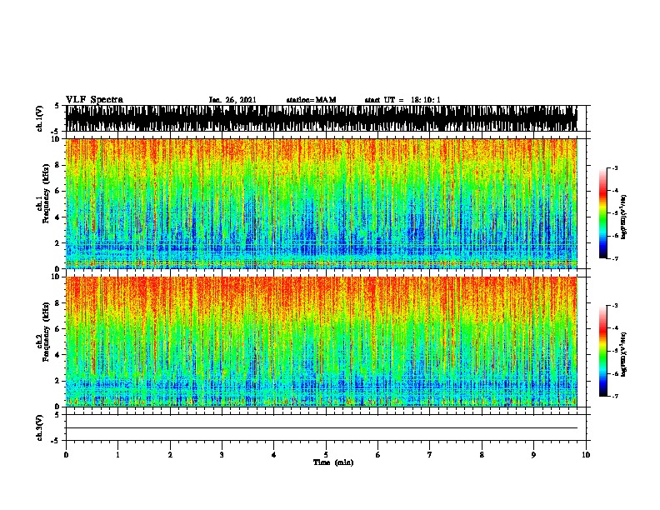Select the "Jan. 26, 2021" date text
This screenshot has width=660, height=510.
232,100
